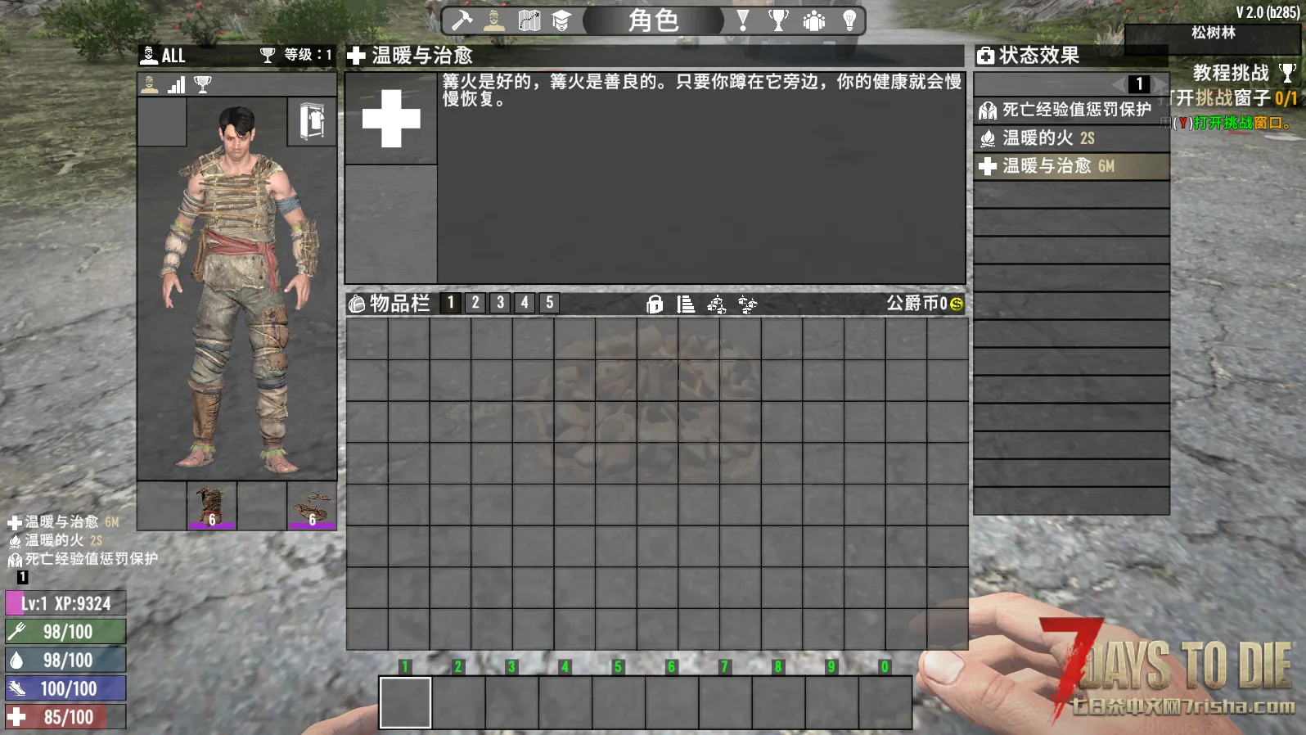Select the 死亡经验值惩罚保护 status effect

tap(1071, 110)
